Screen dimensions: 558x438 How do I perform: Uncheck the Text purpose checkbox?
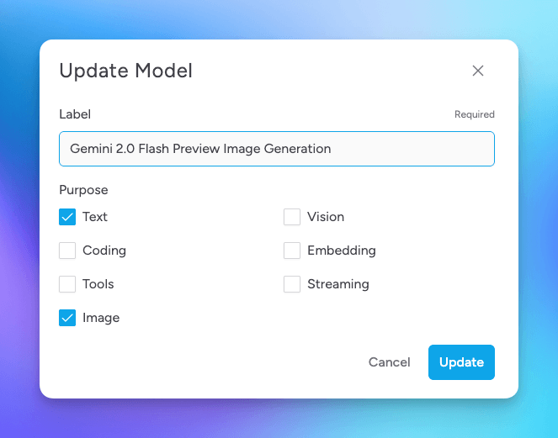[x=67, y=217]
